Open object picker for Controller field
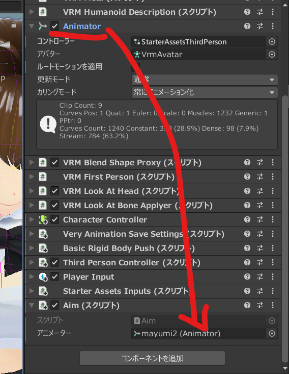This screenshot has width=289, height=374. [272, 42]
